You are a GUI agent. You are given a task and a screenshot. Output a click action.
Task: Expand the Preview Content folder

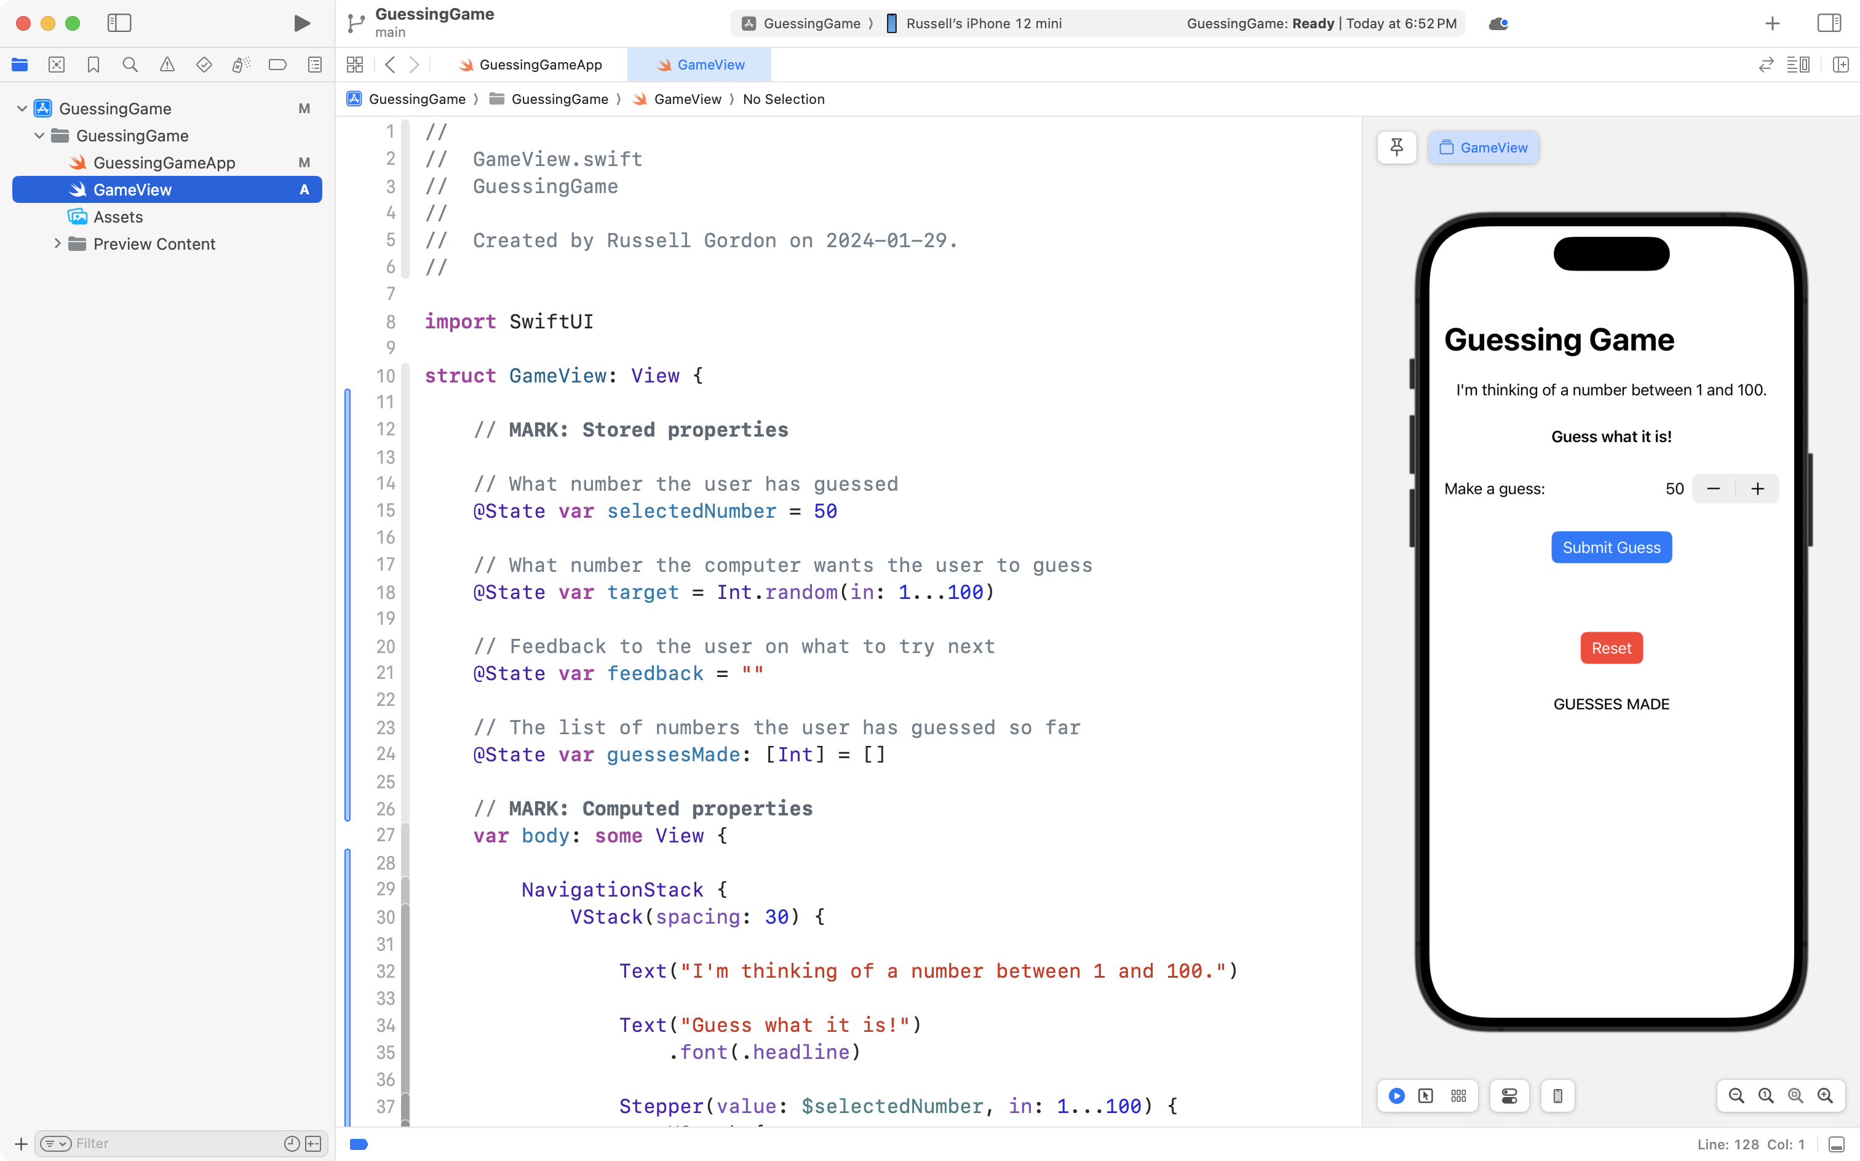click(58, 244)
